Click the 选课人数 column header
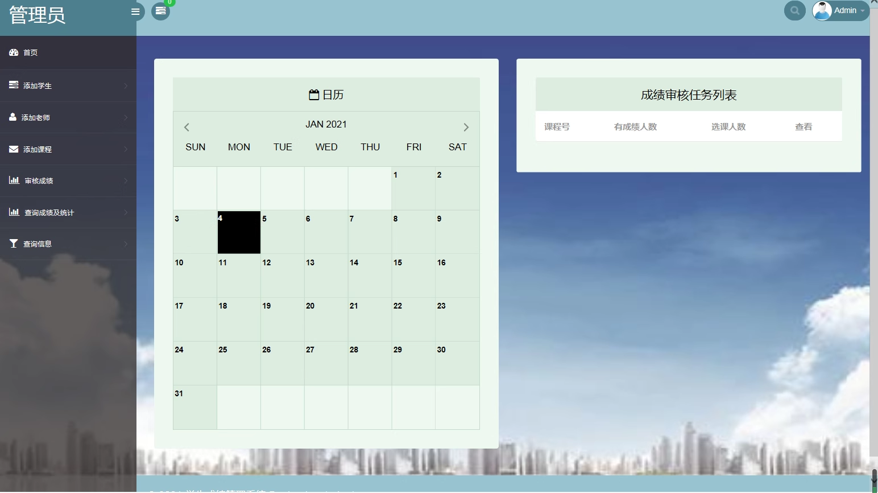The width and height of the screenshot is (878, 493). 728,126
